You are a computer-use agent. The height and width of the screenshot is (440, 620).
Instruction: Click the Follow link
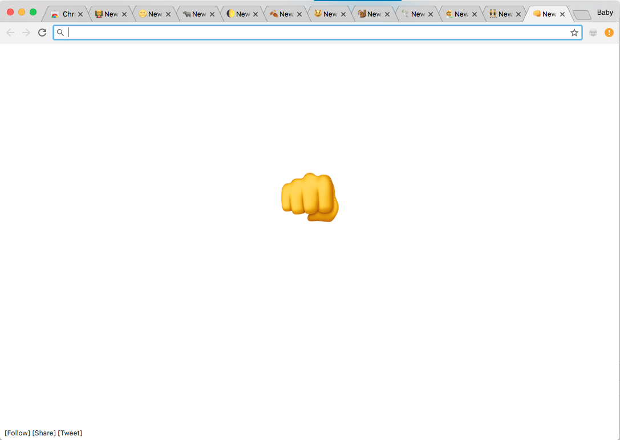pos(18,433)
